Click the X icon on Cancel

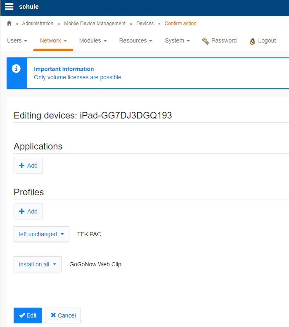coord(53,315)
